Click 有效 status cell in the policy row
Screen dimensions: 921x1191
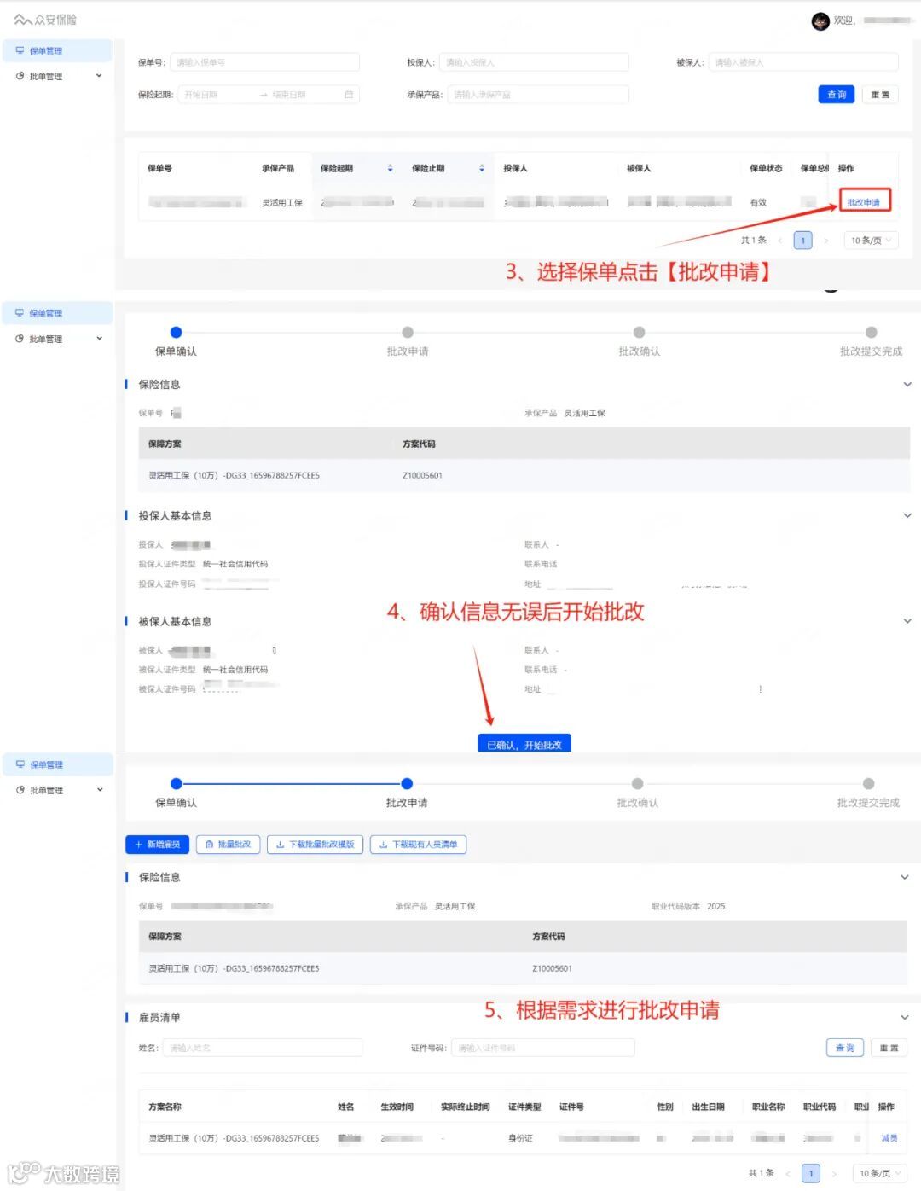[x=758, y=202]
